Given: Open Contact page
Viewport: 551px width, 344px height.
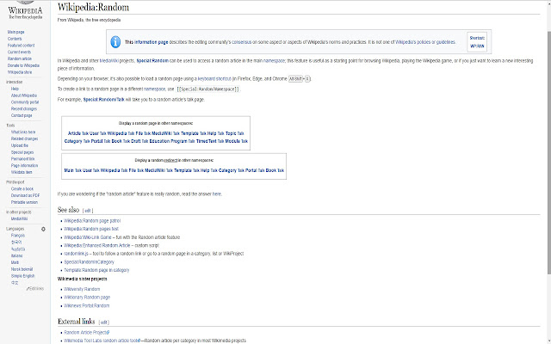Looking at the screenshot, I should pos(22,115).
